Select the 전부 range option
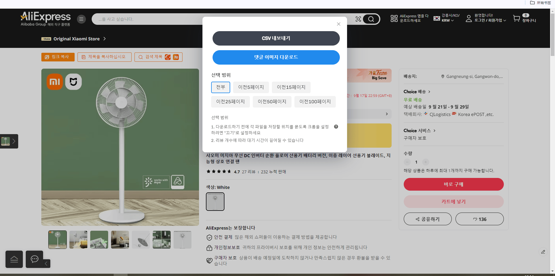Screen dimensions: 555x276 tap(220, 87)
